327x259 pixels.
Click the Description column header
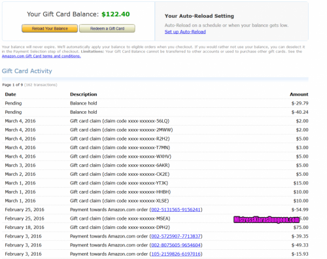84,94
